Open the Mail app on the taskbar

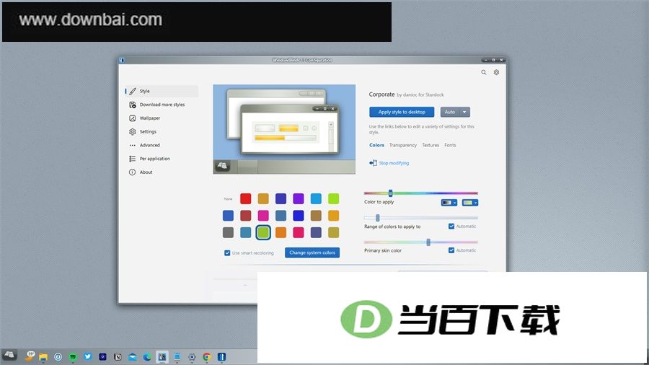133,357
